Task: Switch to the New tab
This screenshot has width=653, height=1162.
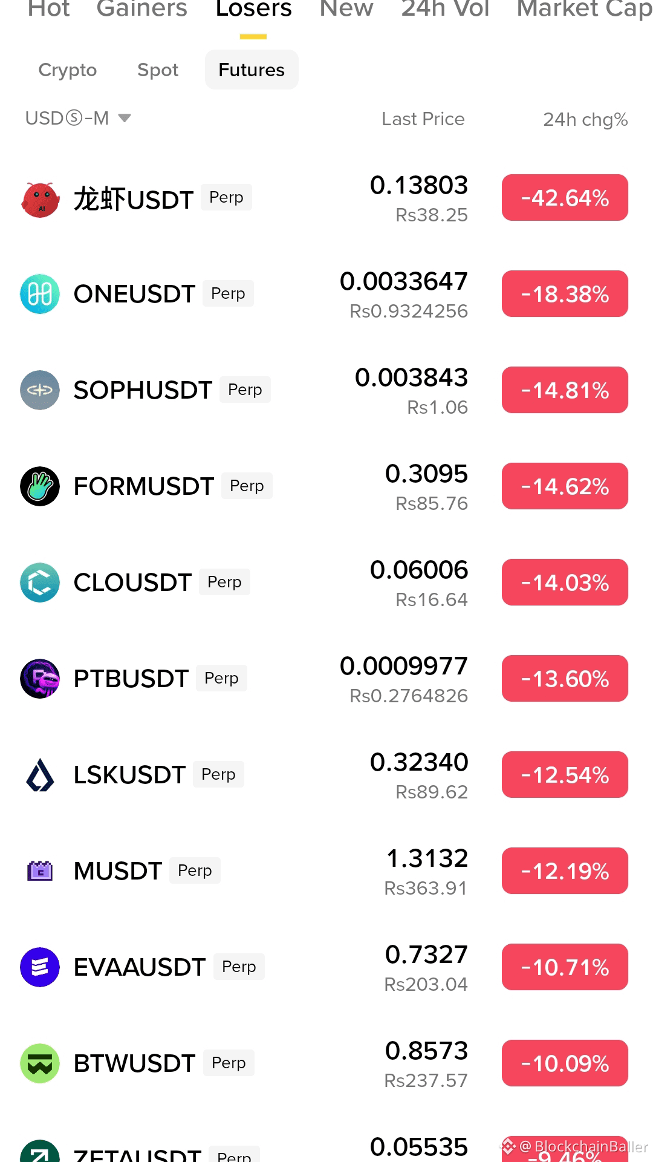Action: (346, 8)
